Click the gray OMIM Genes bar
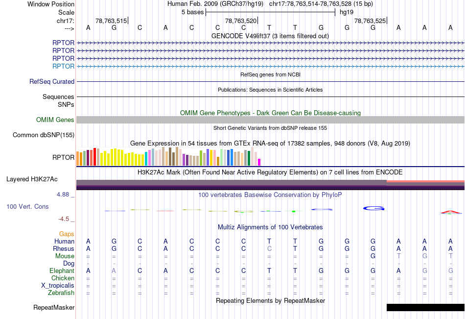Image resolution: width=465 pixels, height=319 pixels. coord(270,120)
